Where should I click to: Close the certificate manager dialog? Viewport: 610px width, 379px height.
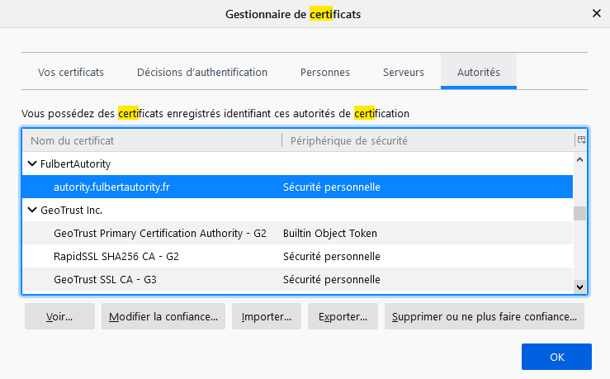[x=596, y=14]
